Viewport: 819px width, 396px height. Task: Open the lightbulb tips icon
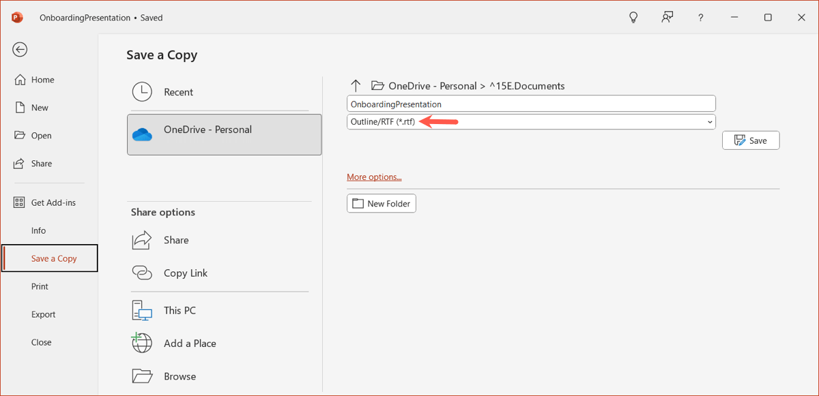pos(633,18)
